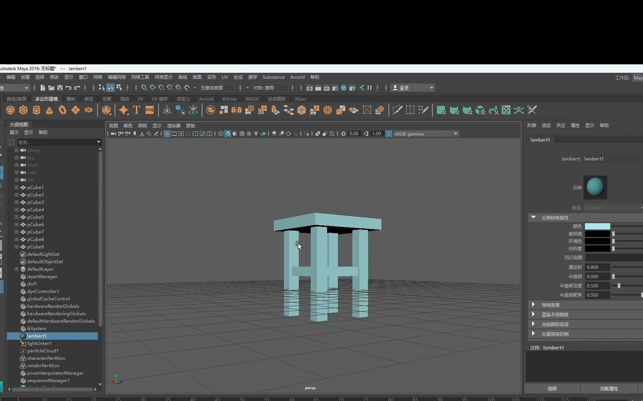The width and height of the screenshot is (643, 401).
Task: Open the 网格工具 menu
Action: pos(140,77)
